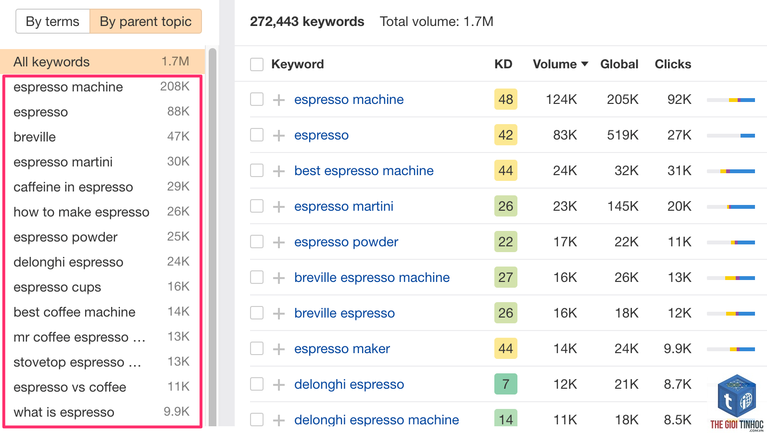Choose caffeine in espresso topic
Screen dimensions: 767x433
coord(101,187)
